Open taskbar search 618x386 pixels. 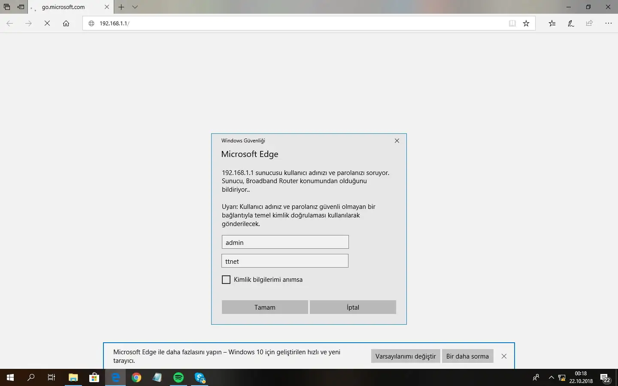click(31, 377)
